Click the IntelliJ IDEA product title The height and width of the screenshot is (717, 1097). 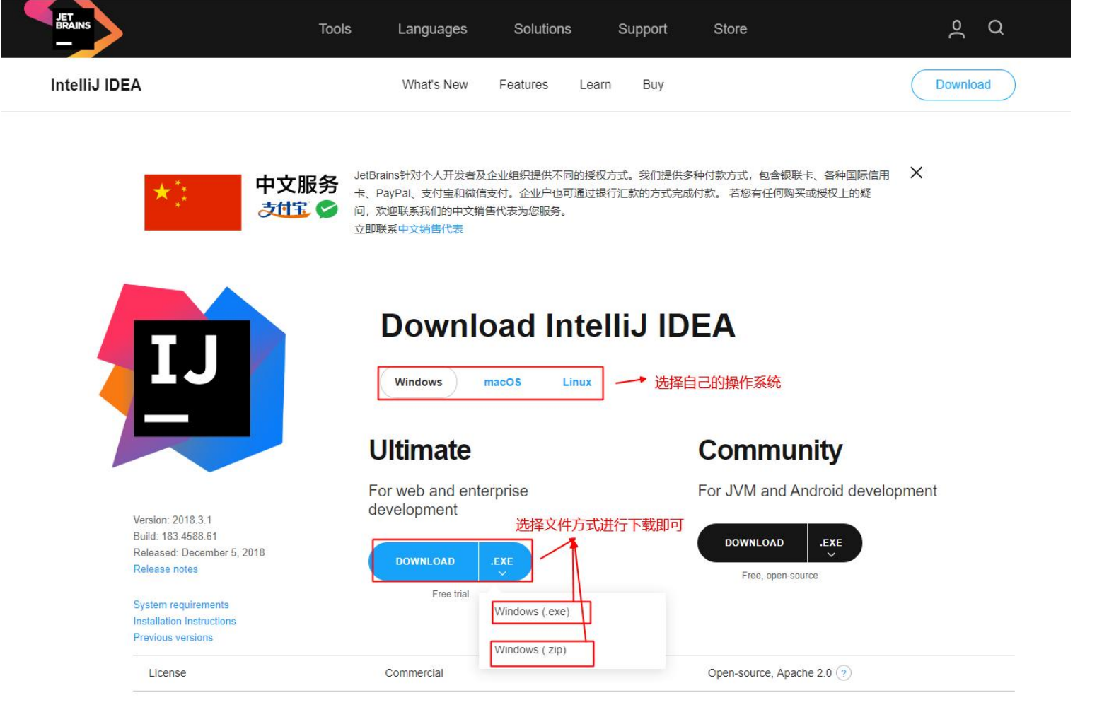96,85
